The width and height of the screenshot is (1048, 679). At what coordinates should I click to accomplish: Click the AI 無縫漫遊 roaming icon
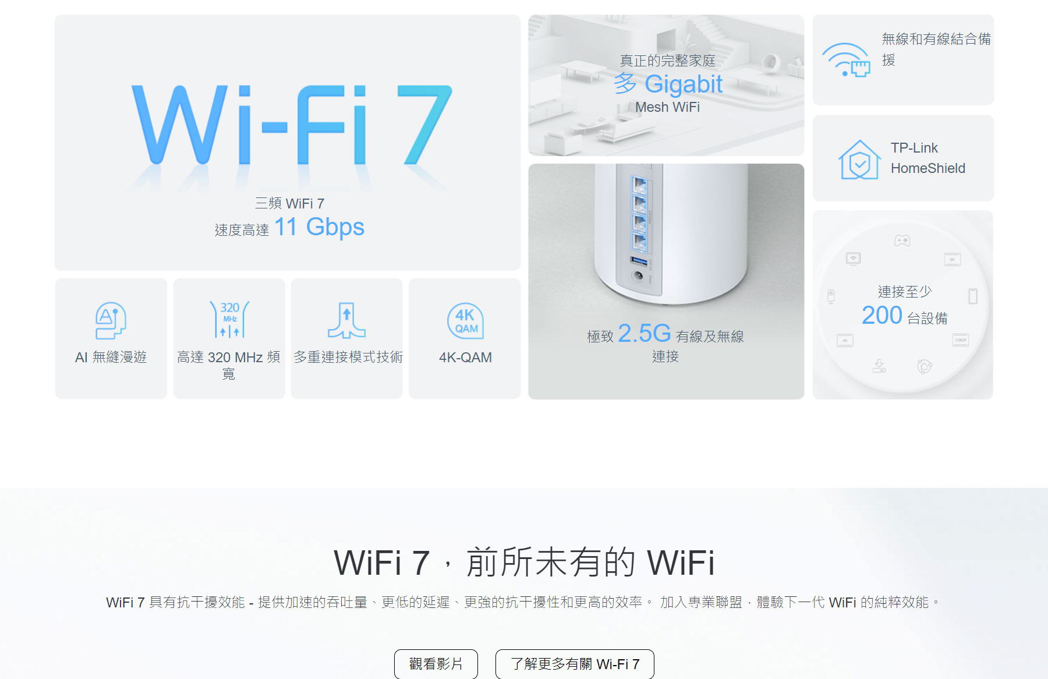[111, 320]
